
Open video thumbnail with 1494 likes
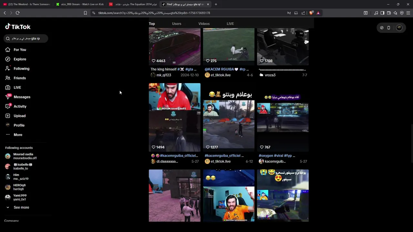175,117
